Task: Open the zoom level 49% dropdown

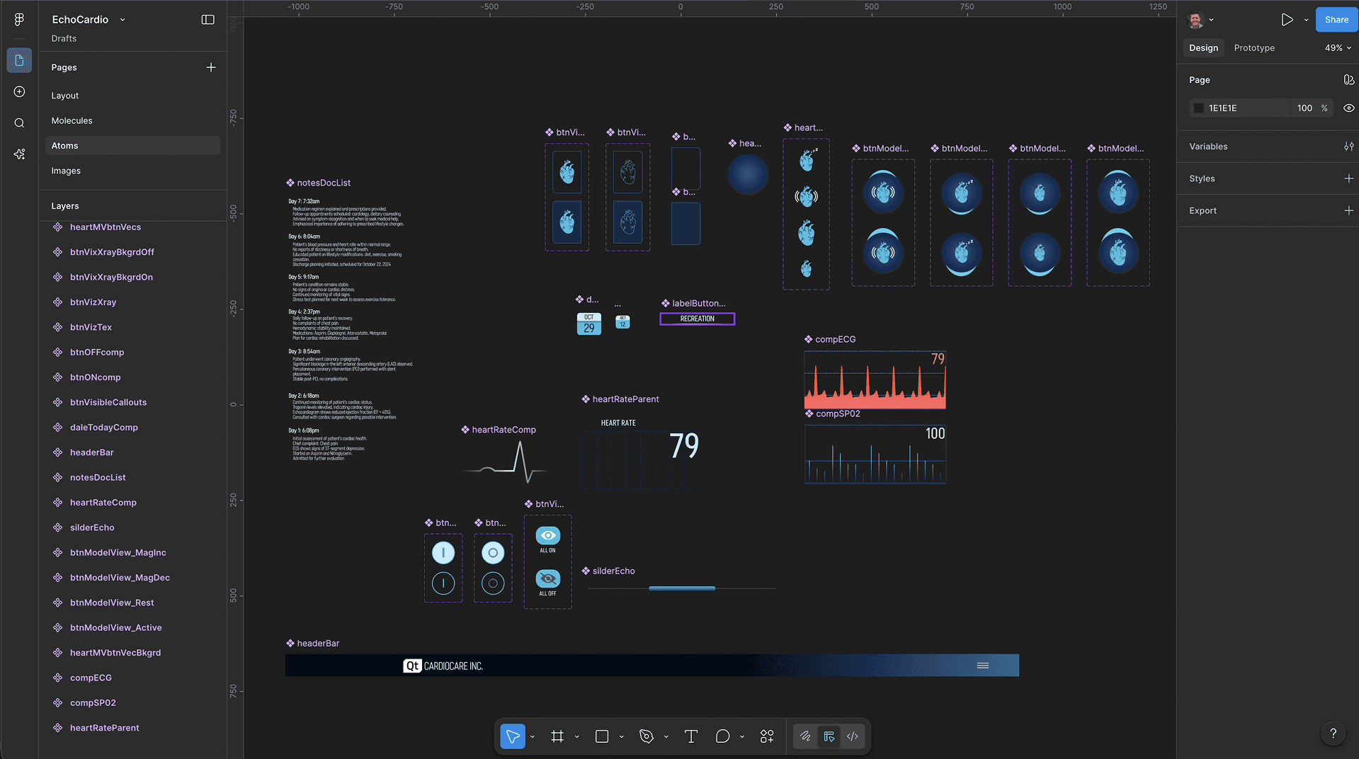Action: point(1338,48)
